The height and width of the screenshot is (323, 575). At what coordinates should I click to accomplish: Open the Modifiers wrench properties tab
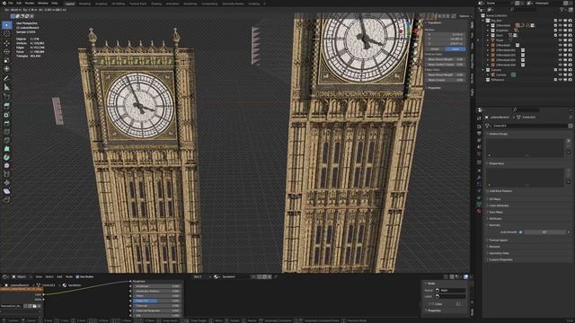coord(479,178)
